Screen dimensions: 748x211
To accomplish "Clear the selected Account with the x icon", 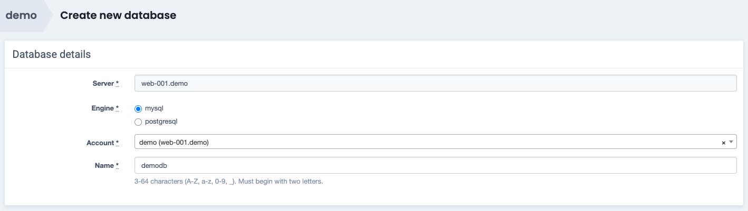I will point(723,143).
